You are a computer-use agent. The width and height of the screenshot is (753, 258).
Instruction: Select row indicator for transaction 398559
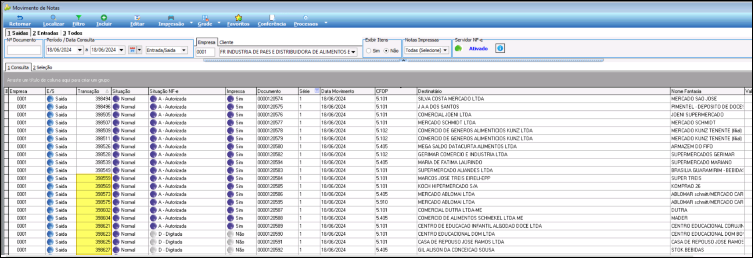click(6, 178)
